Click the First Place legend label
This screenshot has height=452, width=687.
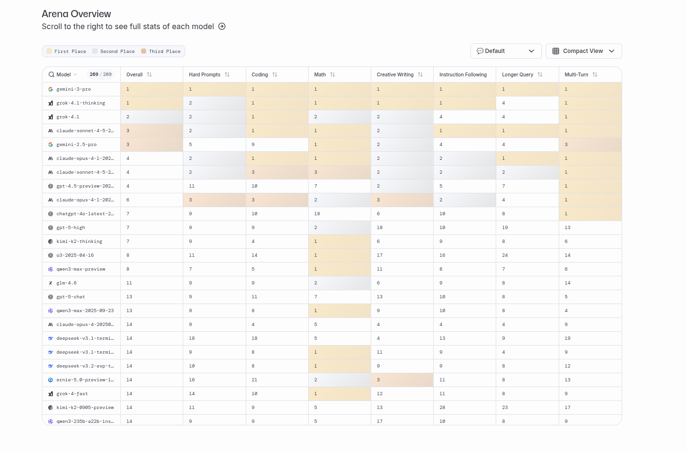[x=70, y=52]
